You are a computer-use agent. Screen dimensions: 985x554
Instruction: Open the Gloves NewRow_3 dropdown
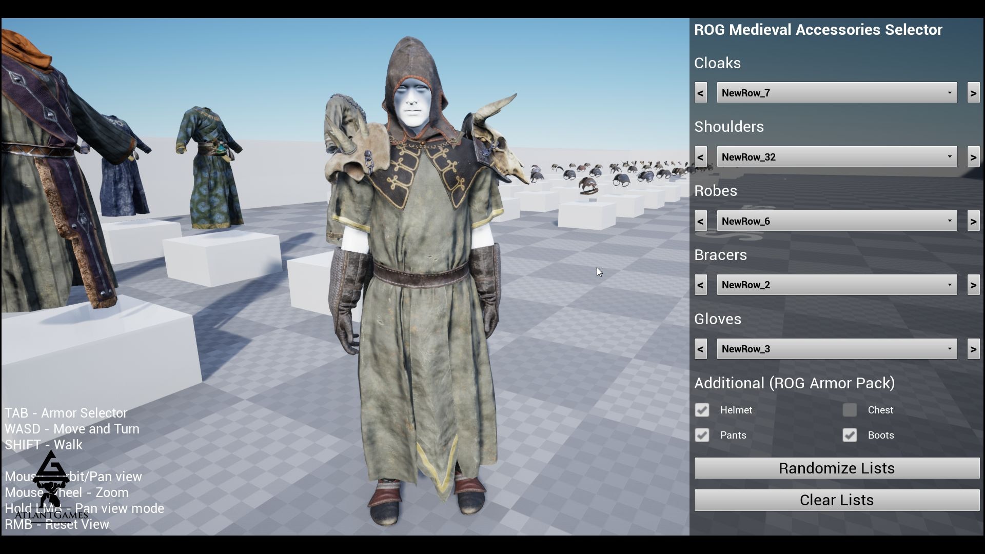pos(837,349)
